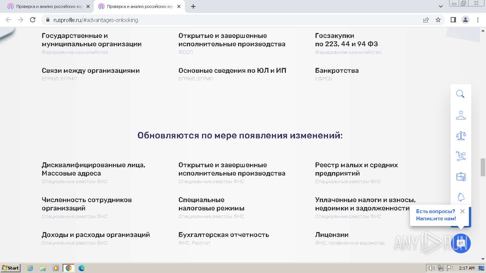Click 'ФССП' source label
The height and width of the screenshot is (273, 486).
pos(186,52)
